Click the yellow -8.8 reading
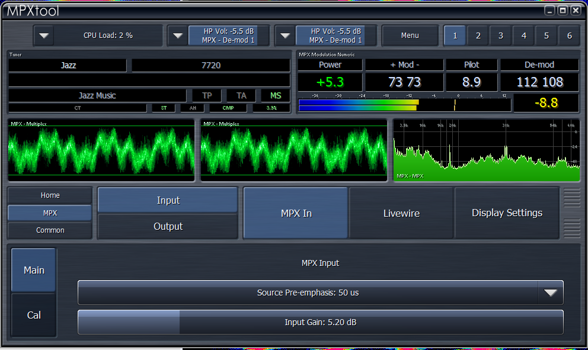Viewport: 588px width, 350px height. click(x=546, y=102)
